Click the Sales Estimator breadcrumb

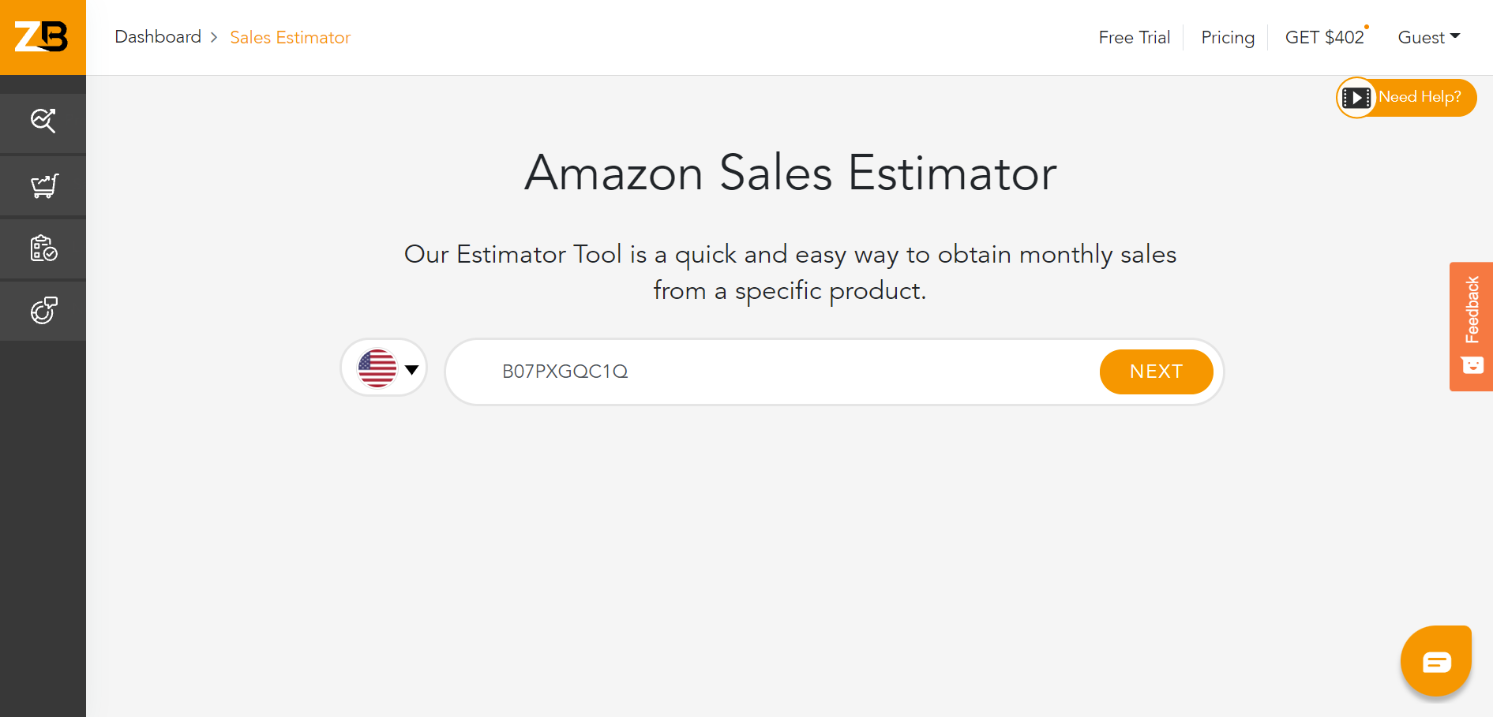point(290,37)
